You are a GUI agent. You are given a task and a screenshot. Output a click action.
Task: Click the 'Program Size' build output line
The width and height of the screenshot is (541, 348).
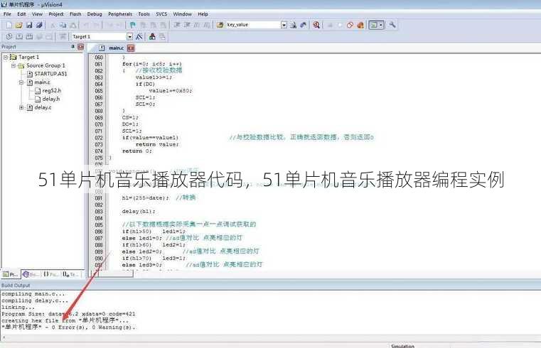coord(68,314)
